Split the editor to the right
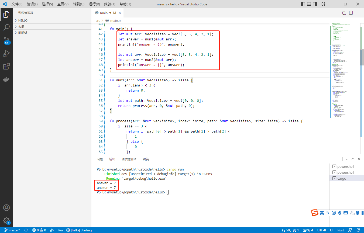 click(x=351, y=13)
